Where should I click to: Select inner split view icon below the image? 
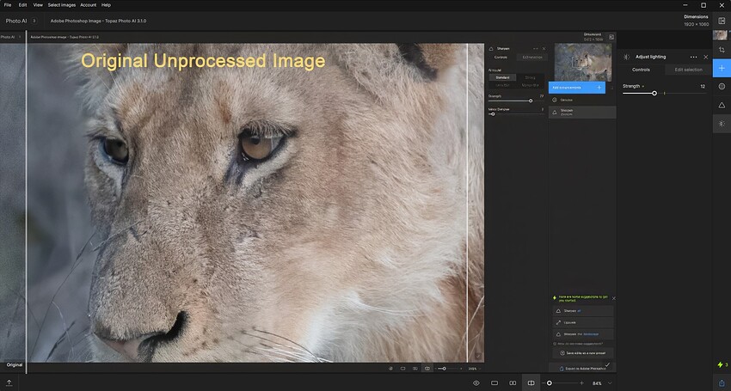pyautogui.click(x=427, y=369)
